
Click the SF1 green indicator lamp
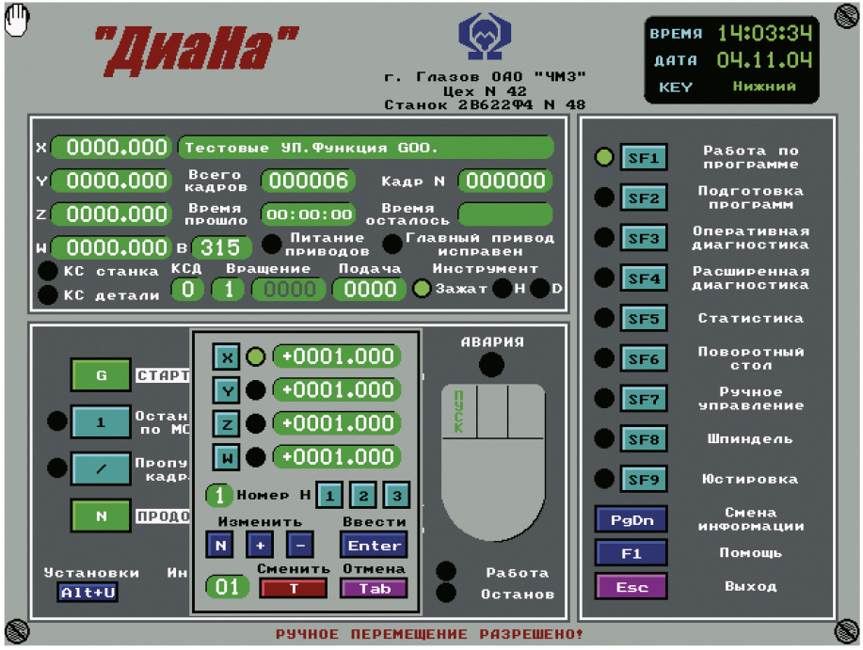[x=604, y=157]
